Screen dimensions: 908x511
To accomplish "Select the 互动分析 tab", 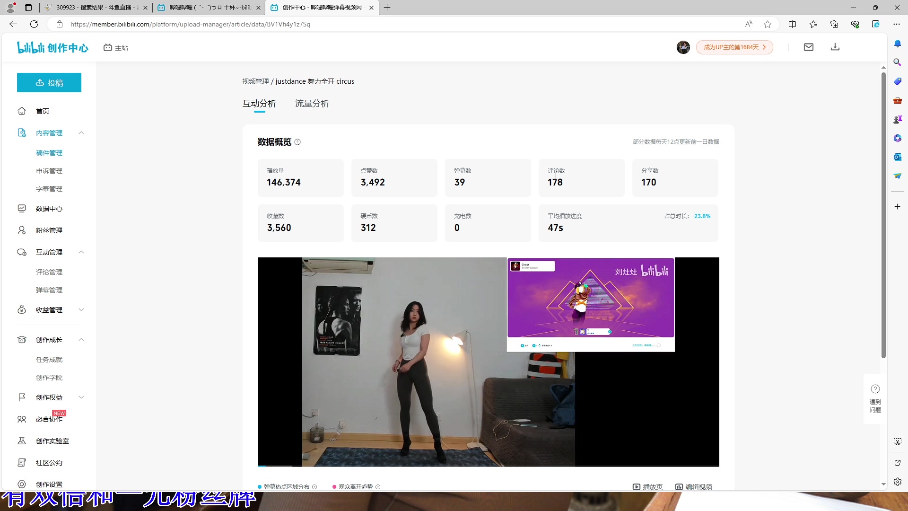I will pos(259,104).
